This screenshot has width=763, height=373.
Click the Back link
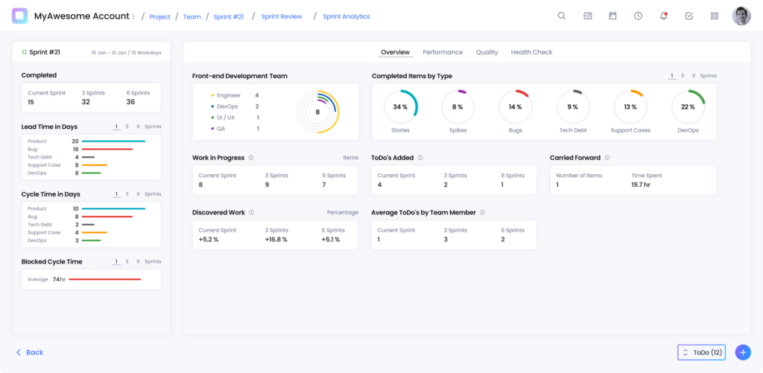tap(30, 352)
